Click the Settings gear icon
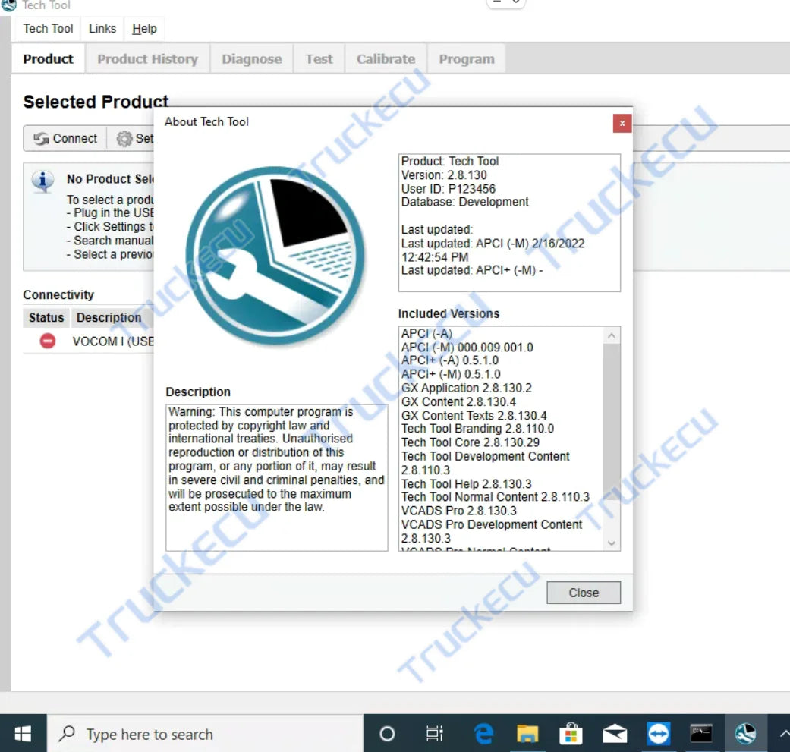790x752 pixels. click(124, 138)
